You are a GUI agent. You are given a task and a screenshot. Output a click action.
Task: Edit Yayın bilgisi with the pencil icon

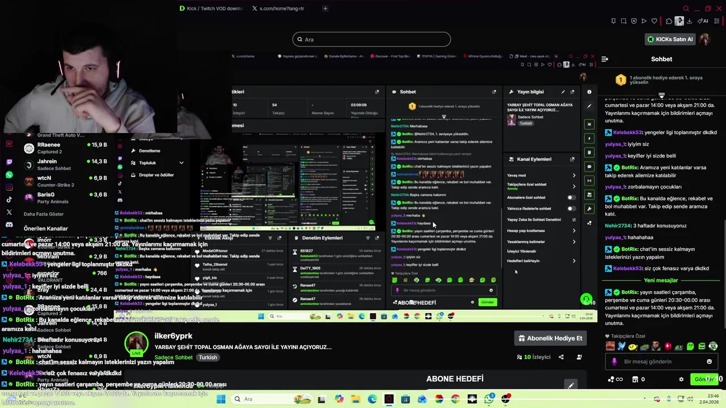(563, 92)
